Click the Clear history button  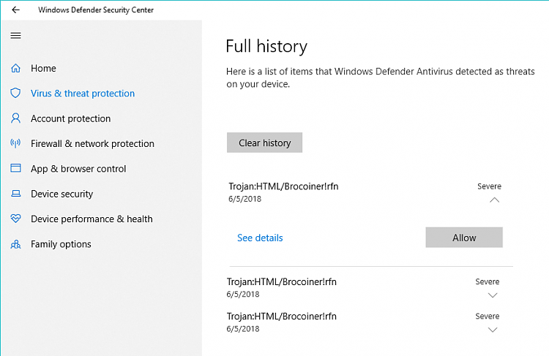click(265, 143)
